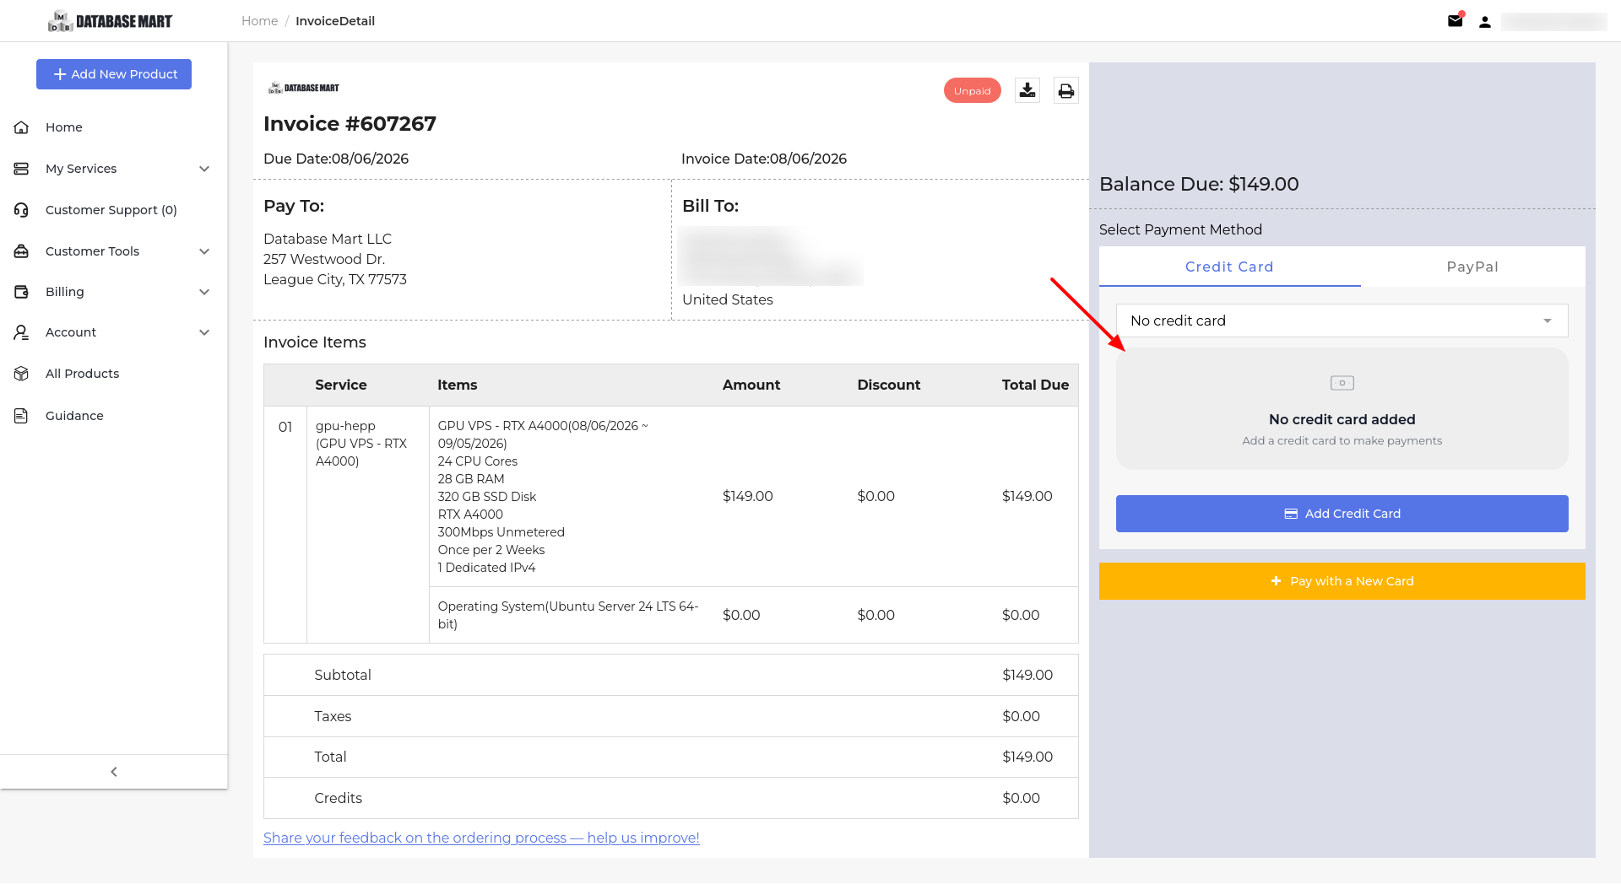
Task: Open the No credit card dropdown
Action: point(1342,321)
